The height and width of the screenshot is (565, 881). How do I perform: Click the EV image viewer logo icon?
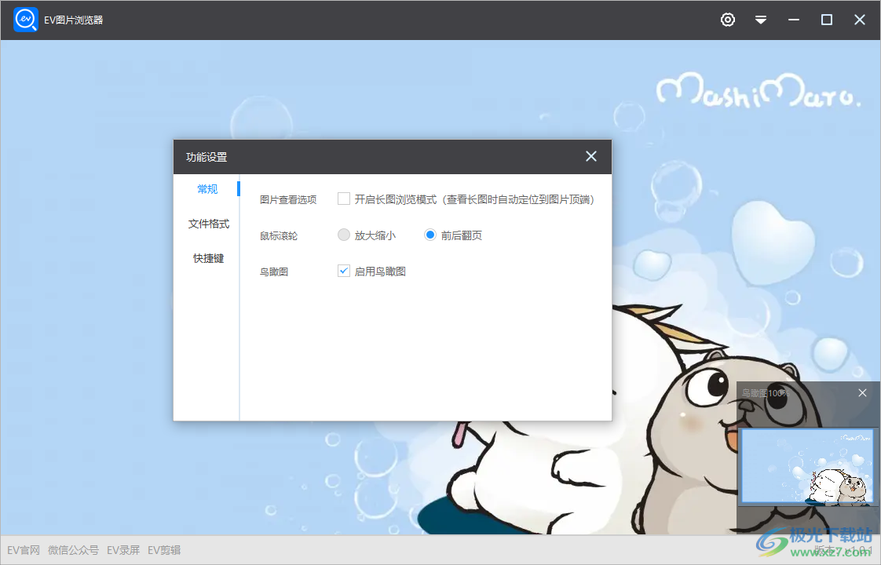25,20
